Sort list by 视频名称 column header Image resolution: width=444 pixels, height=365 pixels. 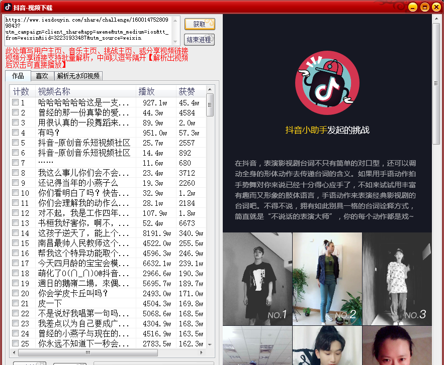pos(85,91)
